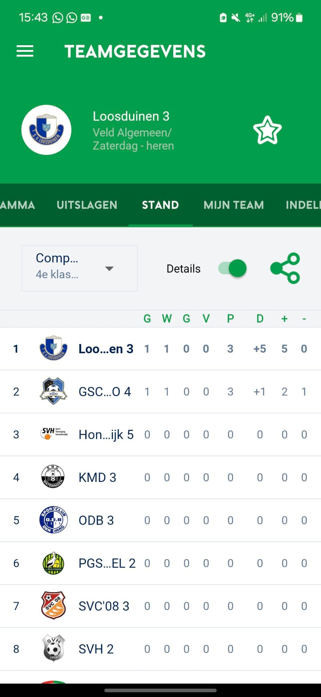Open the SVH 2 team name
The width and height of the screenshot is (321, 697).
point(96,649)
